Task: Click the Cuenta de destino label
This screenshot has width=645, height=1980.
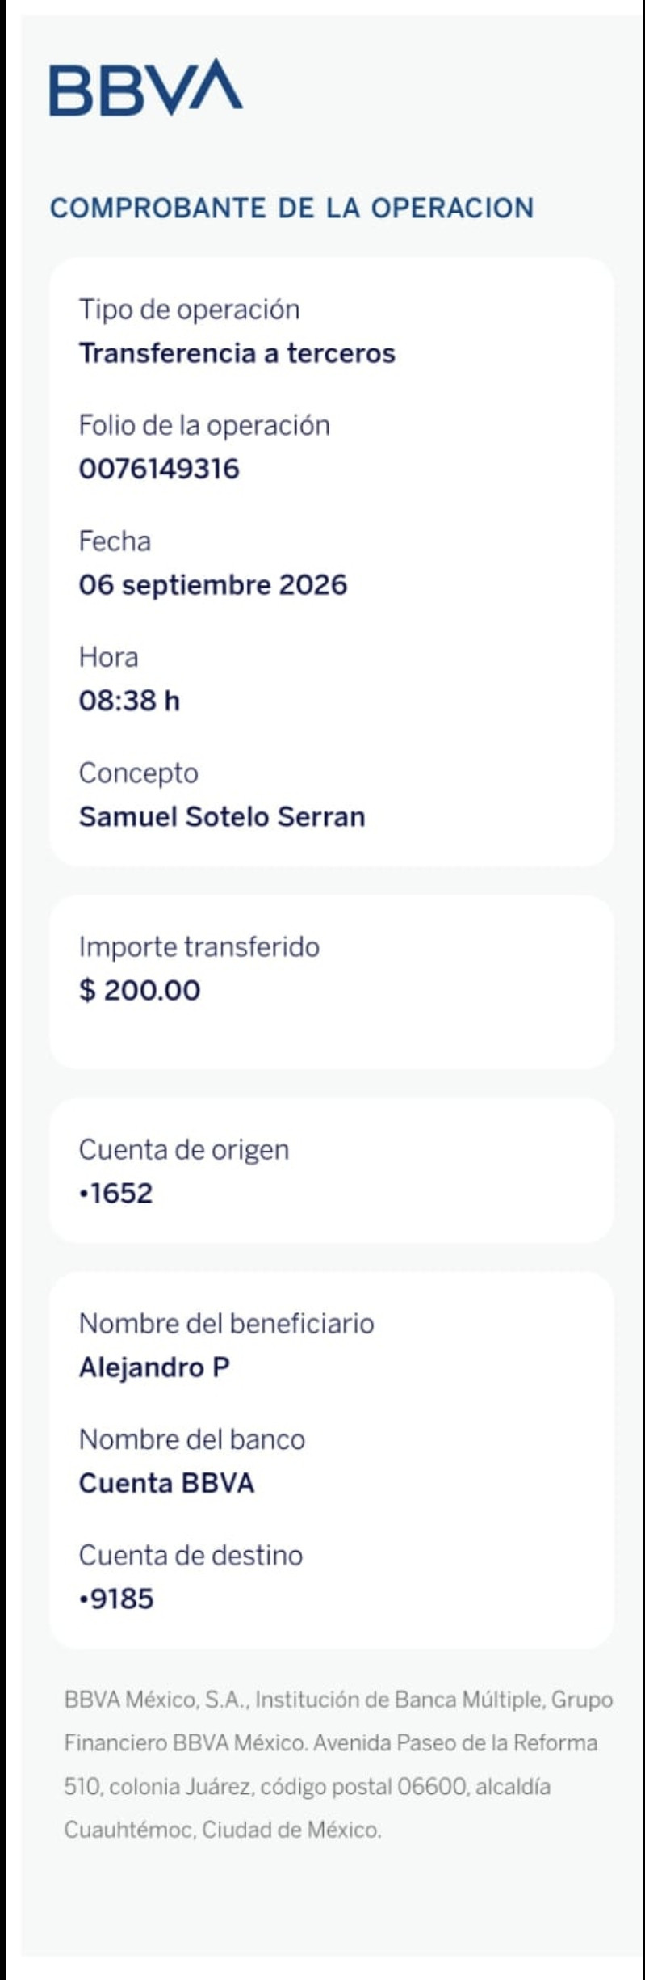Action: click(191, 1555)
